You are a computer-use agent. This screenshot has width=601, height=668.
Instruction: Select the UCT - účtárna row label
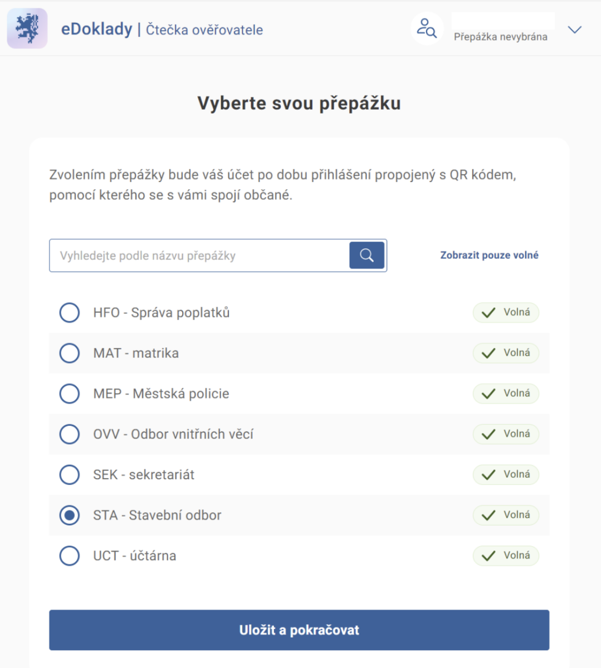tap(134, 556)
